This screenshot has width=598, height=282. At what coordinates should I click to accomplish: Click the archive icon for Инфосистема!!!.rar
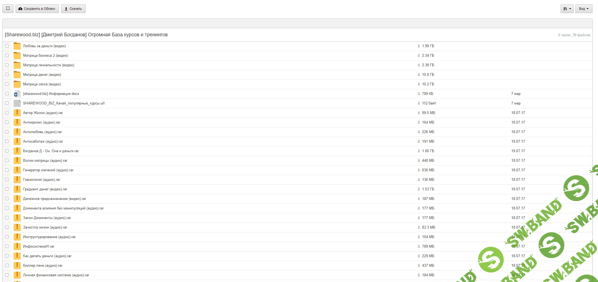click(x=17, y=247)
